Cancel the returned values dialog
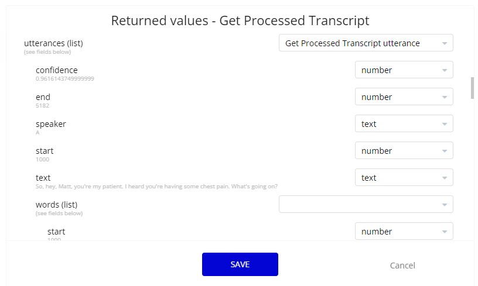Screen dimensions: 478x286 (x=402, y=266)
